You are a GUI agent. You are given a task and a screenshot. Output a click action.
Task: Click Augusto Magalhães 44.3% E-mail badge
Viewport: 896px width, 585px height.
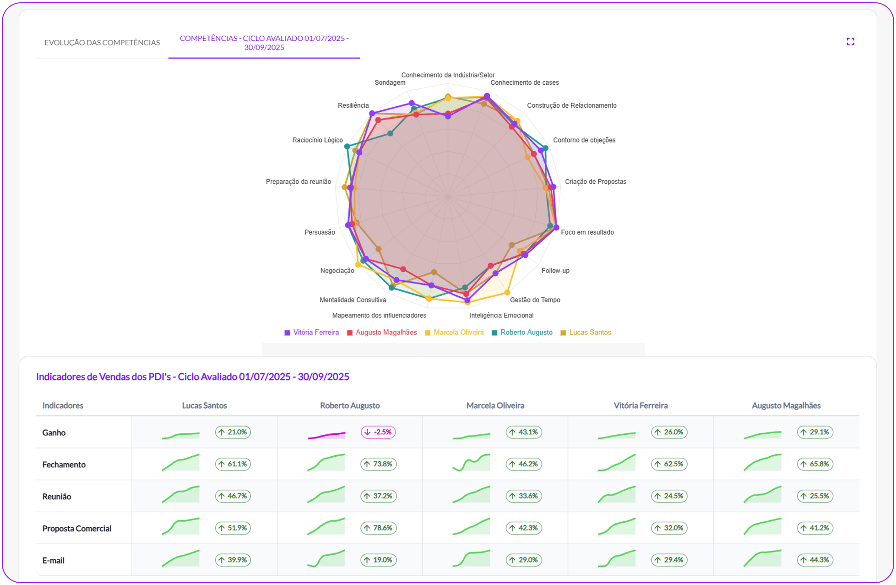[815, 560]
